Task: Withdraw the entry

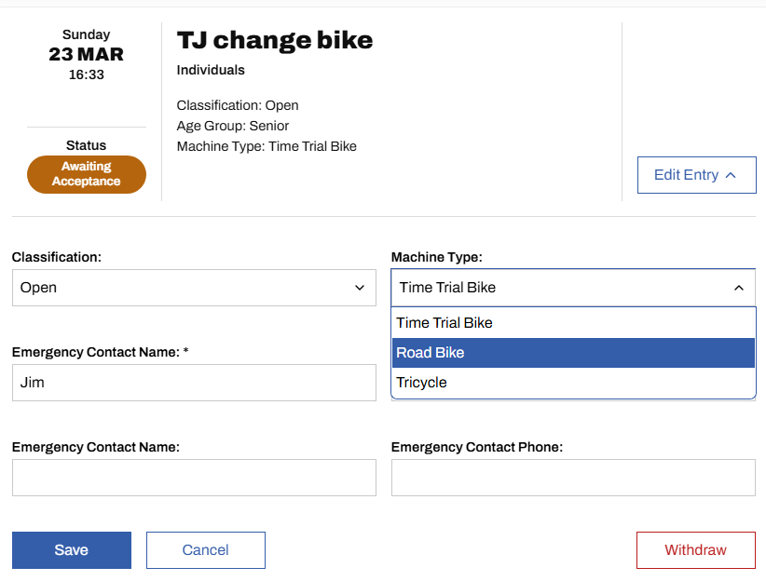Action: point(695,550)
